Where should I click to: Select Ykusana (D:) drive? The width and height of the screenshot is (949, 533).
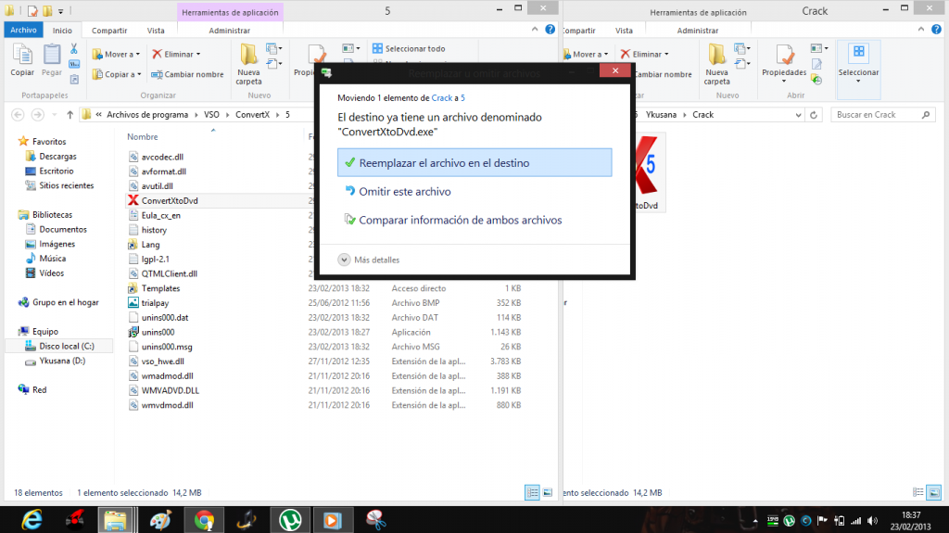point(62,361)
